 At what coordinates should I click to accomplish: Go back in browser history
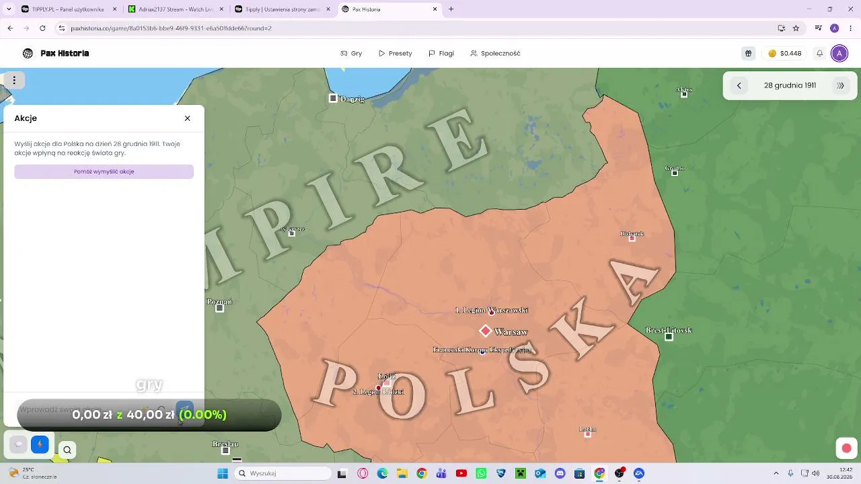(x=10, y=28)
